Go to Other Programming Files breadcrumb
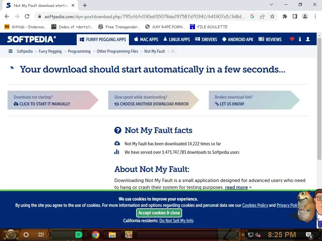 click(x=118, y=51)
